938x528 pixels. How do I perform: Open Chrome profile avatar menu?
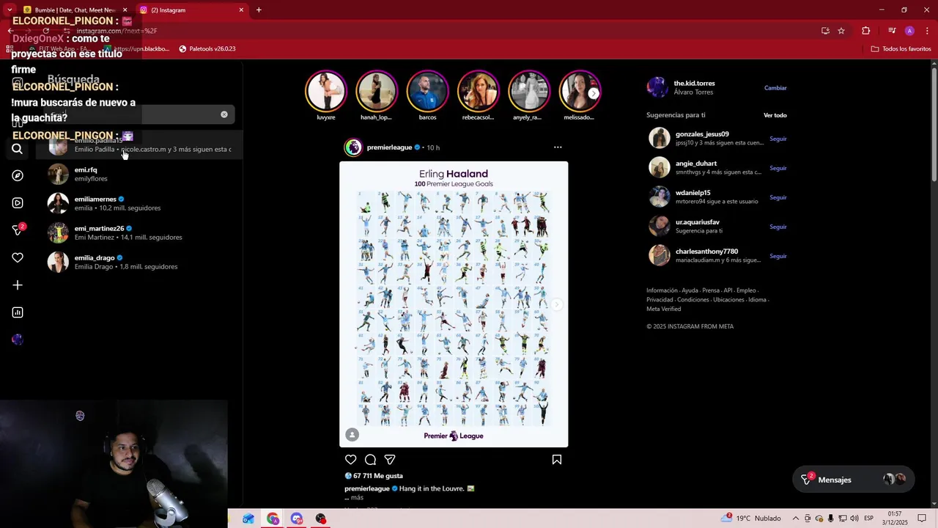(909, 31)
